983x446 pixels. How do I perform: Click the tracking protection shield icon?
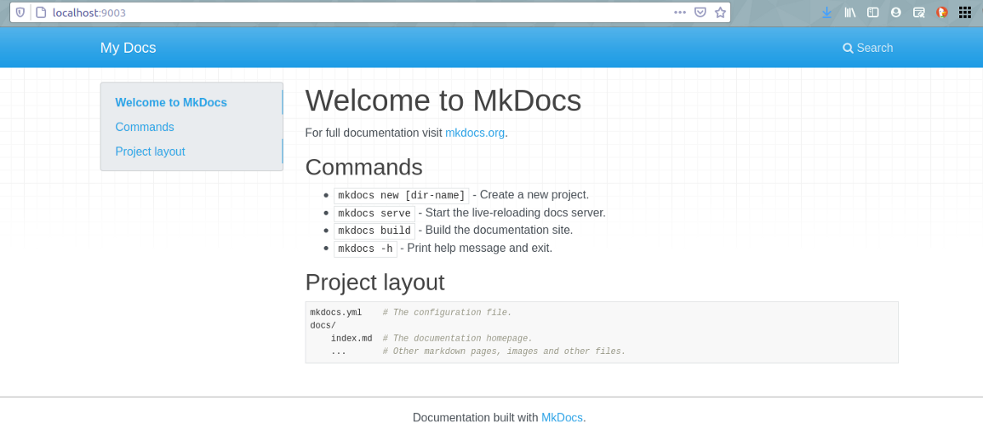(20, 13)
